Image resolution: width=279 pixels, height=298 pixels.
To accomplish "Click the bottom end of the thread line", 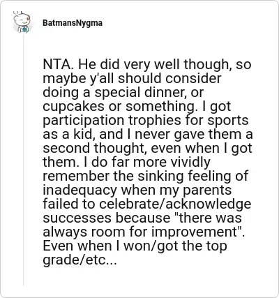I will [x=23, y=285].
